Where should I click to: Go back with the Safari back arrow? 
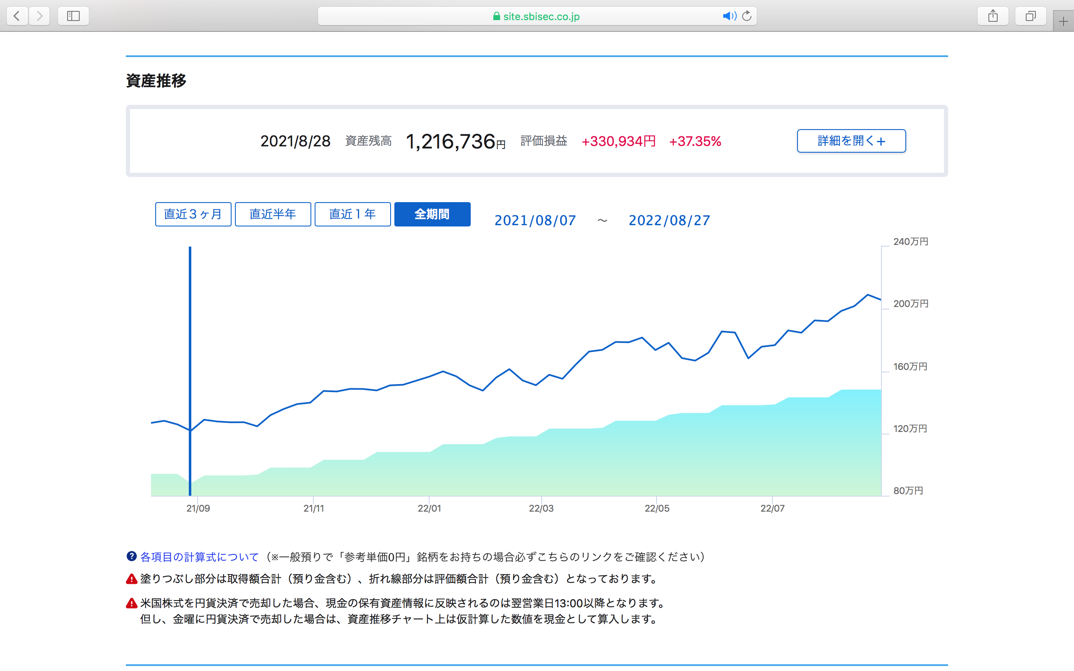(17, 16)
